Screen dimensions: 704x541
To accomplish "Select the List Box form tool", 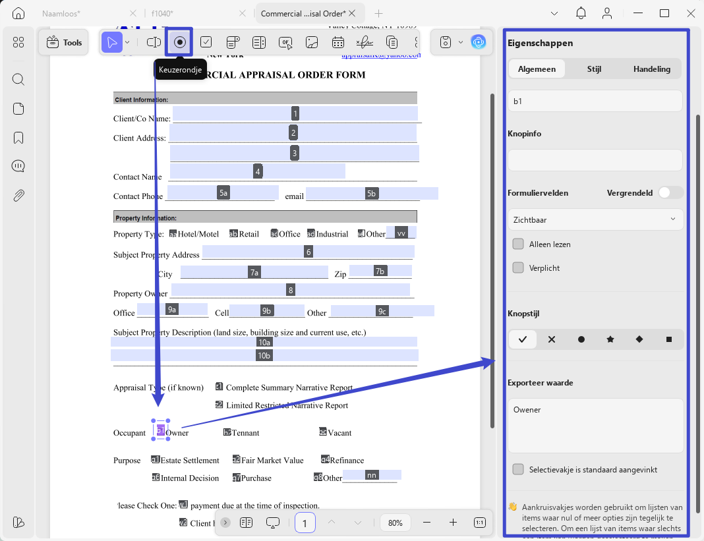I will [x=259, y=42].
